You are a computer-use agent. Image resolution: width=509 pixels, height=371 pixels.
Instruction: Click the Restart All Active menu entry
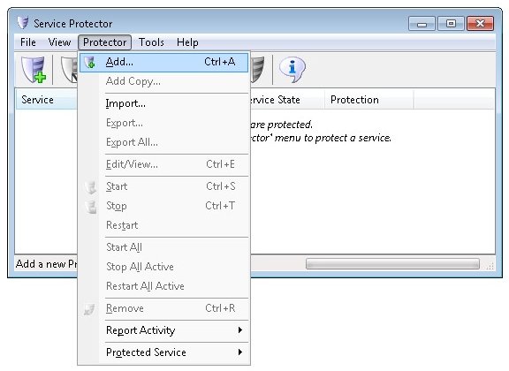(x=164, y=286)
